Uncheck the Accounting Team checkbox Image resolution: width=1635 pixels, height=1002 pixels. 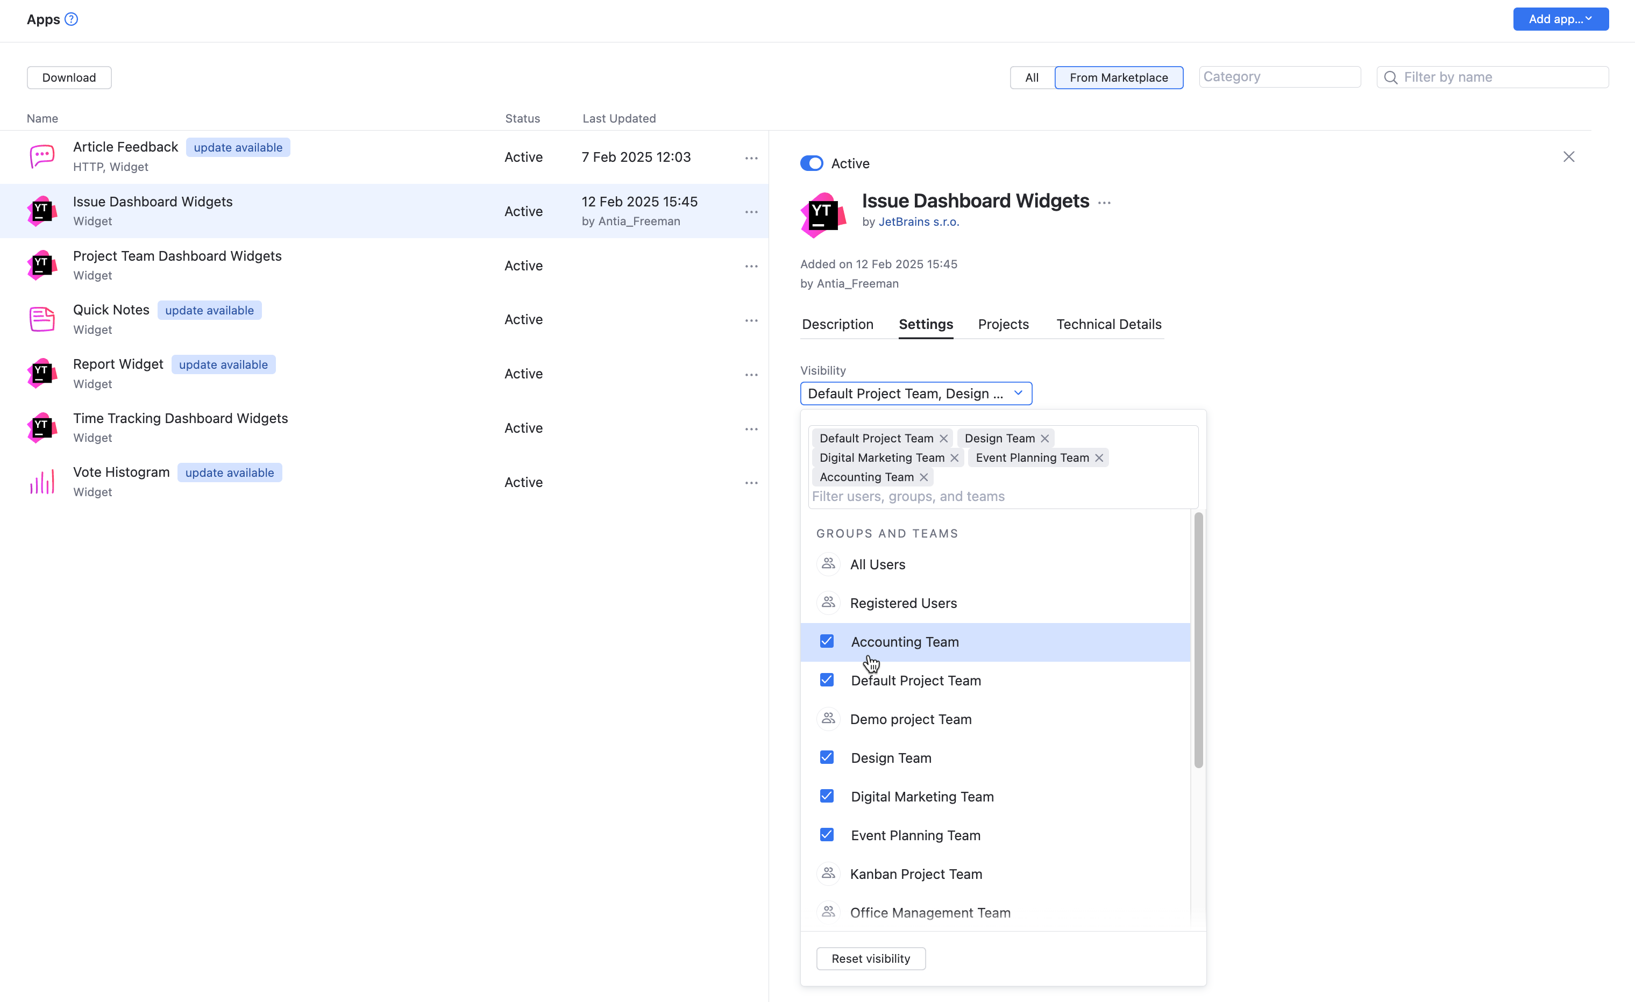coord(827,641)
